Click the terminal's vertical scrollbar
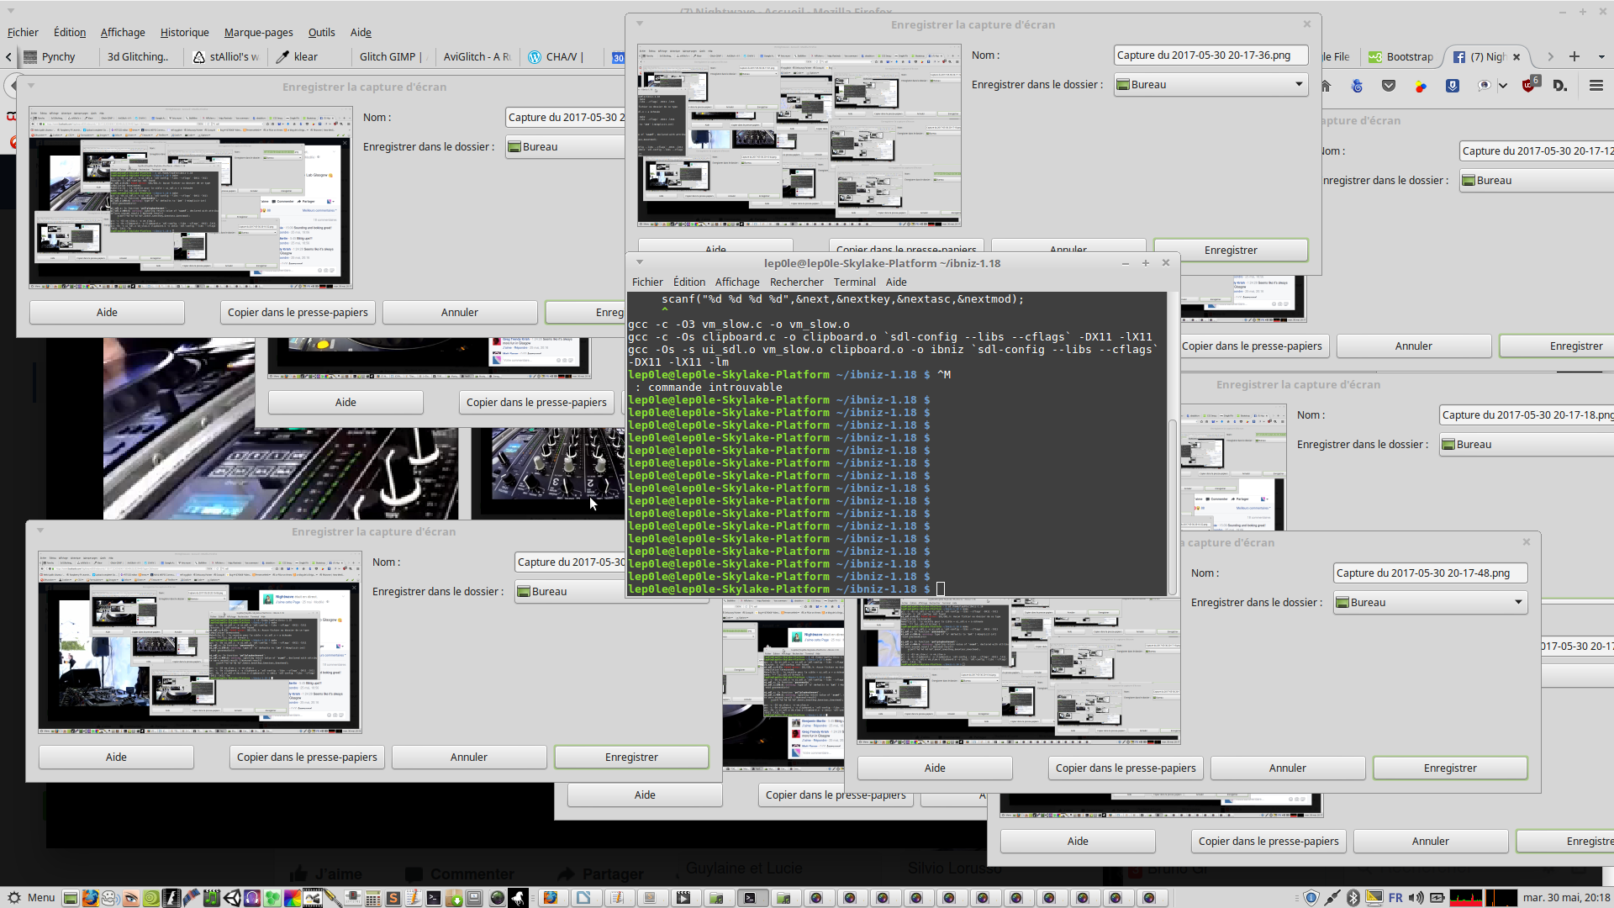 1173,504
